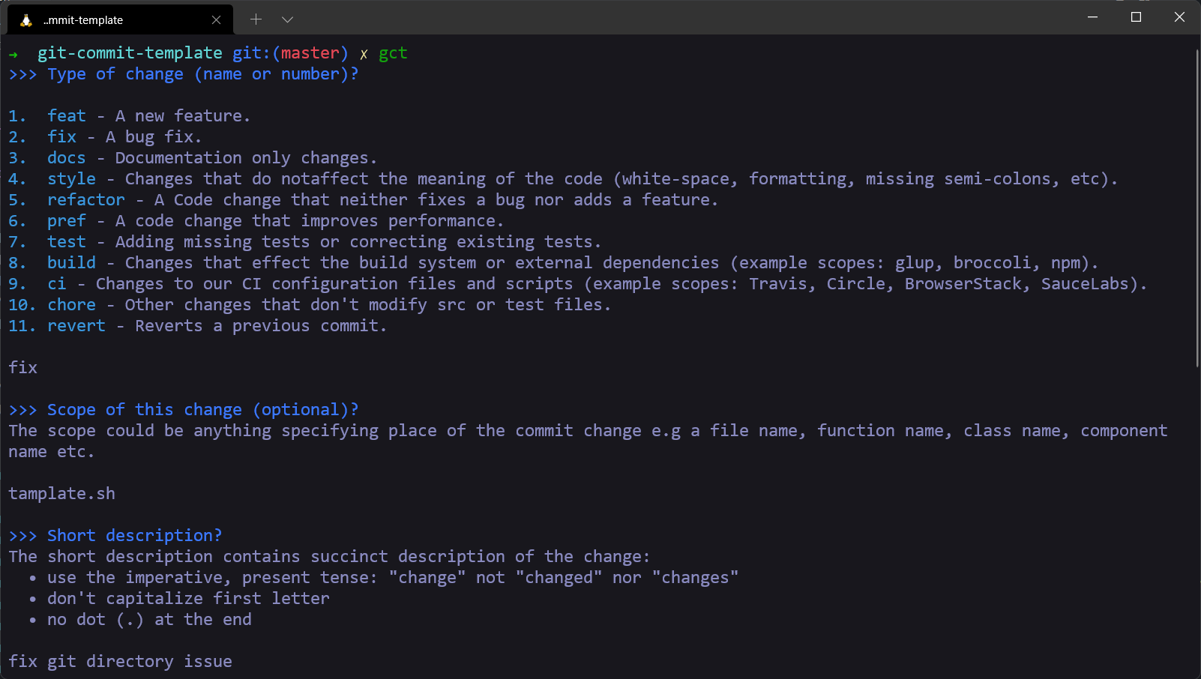Click the refactor option in the list
1201x679 pixels.
86,200
